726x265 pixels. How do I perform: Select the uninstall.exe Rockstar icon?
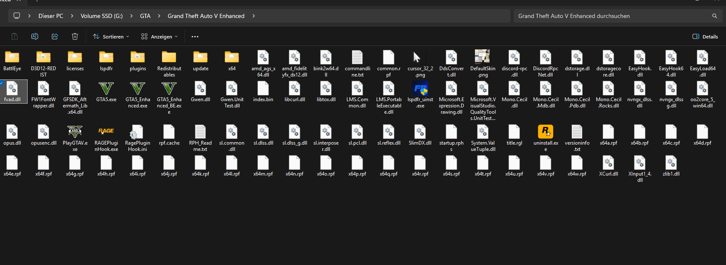tap(546, 132)
